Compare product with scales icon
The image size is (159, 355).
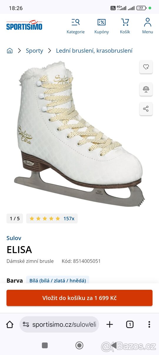tap(146, 89)
